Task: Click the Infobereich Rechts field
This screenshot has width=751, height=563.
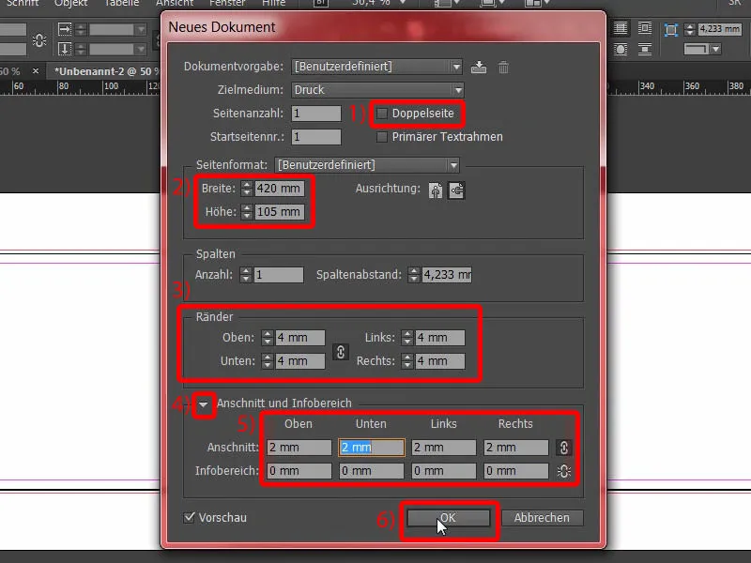Action: (x=516, y=471)
